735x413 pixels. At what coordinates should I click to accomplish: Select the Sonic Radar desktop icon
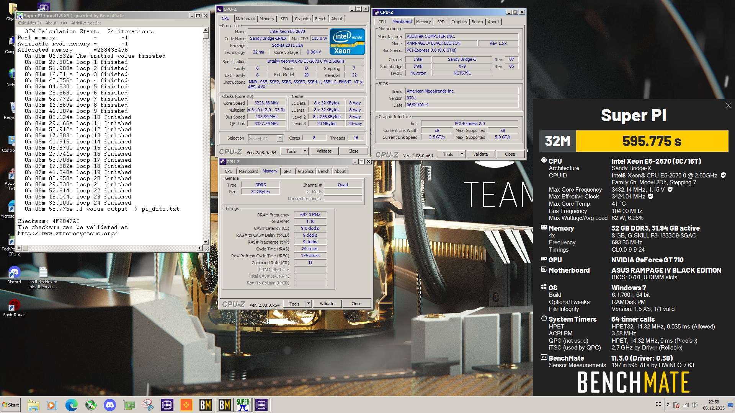[x=14, y=308]
